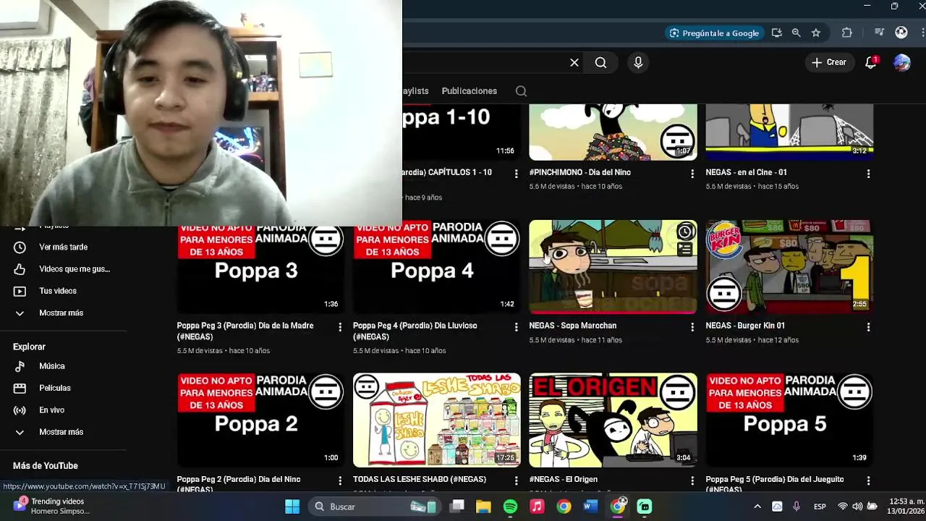Play the Leshe Shabo video thumbnail
The width and height of the screenshot is (926, 521).
436,420
